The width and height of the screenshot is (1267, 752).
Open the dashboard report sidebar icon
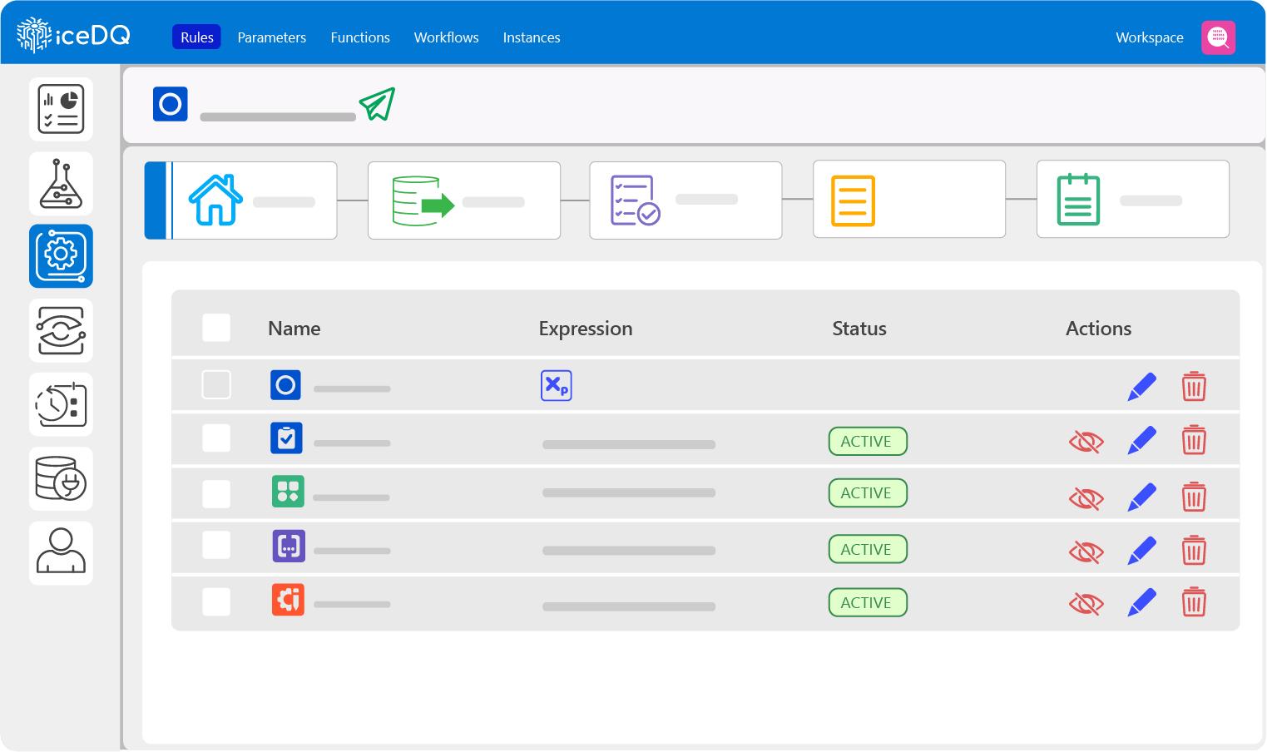61,109
